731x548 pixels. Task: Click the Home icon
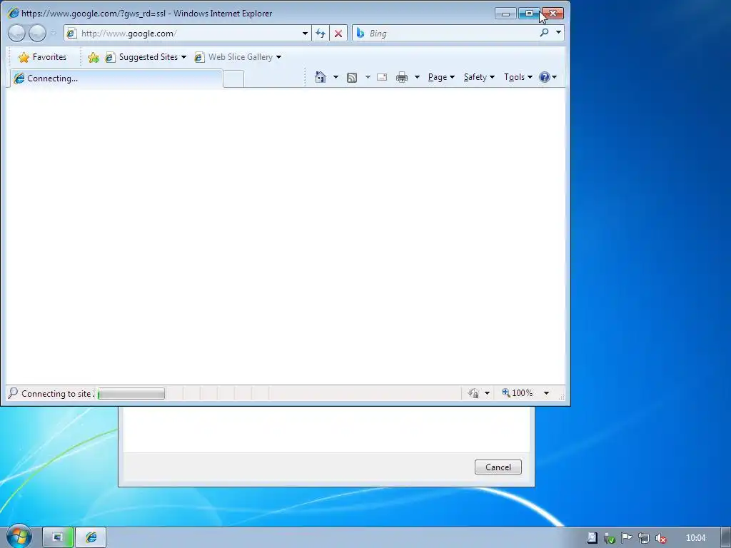click(321, 77)
